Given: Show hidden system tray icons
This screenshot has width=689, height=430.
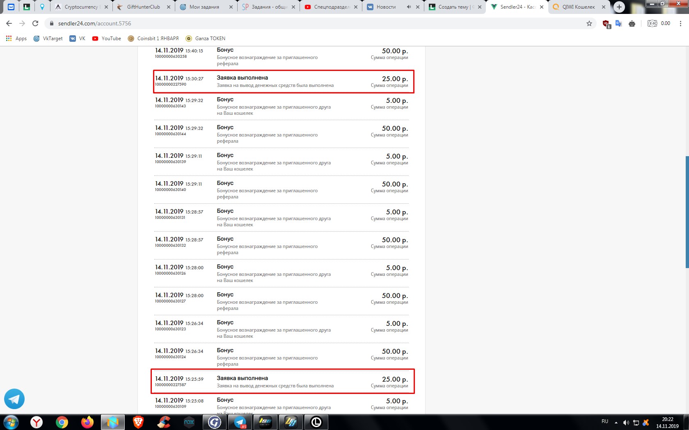Looking at the screenshot, I should pos(616,422).
